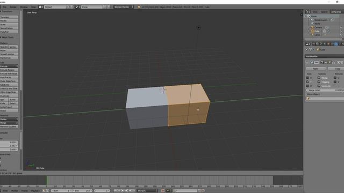
Task: Switch to the Render Layers properties icon
Action: point(317,44)
